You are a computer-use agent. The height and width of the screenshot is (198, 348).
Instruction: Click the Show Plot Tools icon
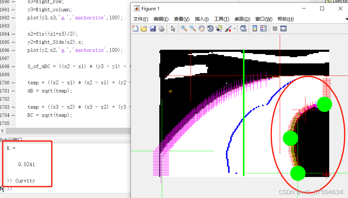point(284,28)
